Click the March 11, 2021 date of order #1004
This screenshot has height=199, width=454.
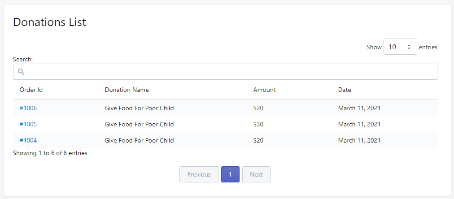click(359, 140)
